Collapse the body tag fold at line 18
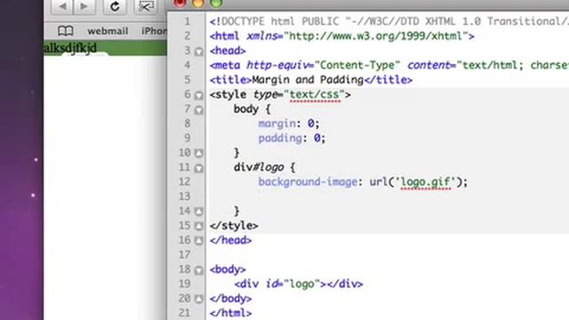Viewport: 569px width, 320px height. coord(198,270)
